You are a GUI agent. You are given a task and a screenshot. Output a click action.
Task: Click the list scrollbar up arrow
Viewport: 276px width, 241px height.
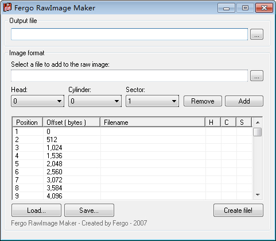tap(258, 123)
